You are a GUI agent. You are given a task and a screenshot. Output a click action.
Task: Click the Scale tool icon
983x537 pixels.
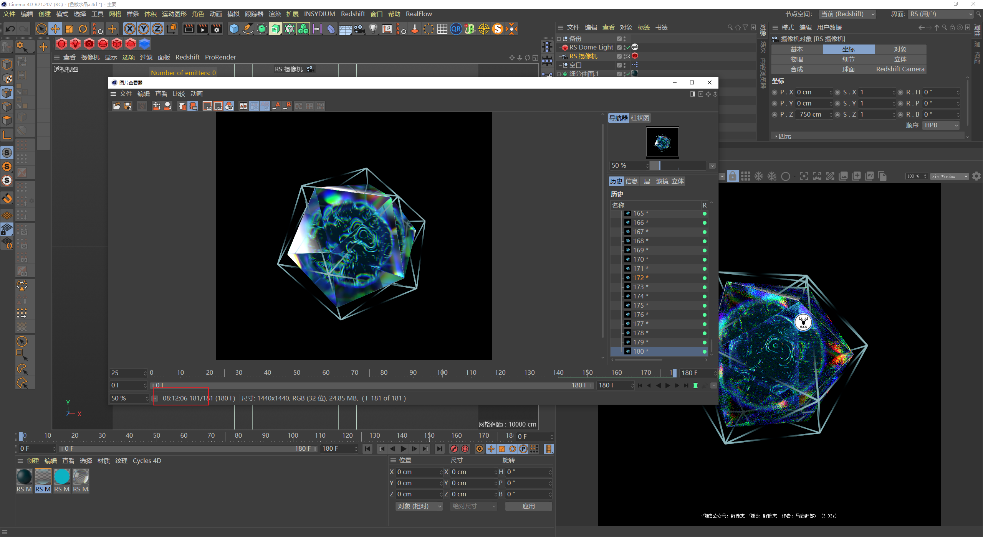point(69,29)
